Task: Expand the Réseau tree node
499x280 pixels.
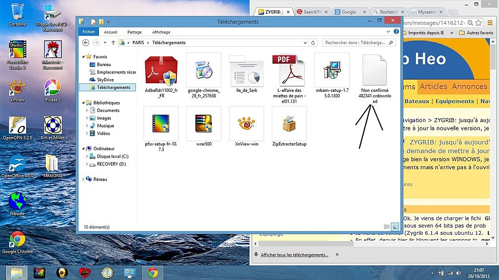Action: click(x=83, y=179)
